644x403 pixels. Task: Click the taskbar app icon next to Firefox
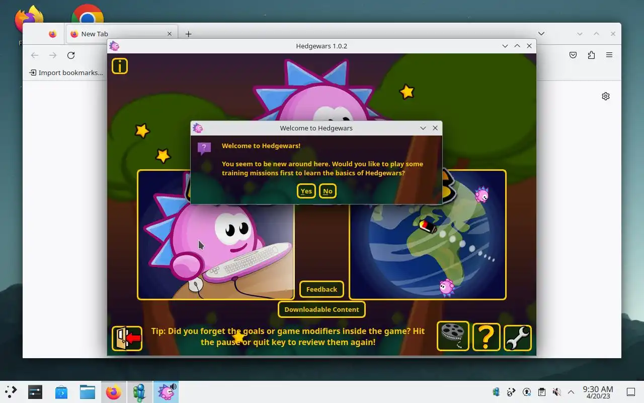140,392
